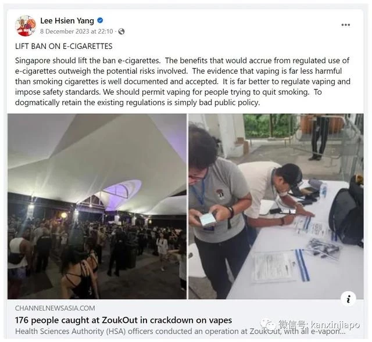Open Lee Hsien Yang's profile name
The height and width of the screenshot is (342, 372).
(67, 21)
